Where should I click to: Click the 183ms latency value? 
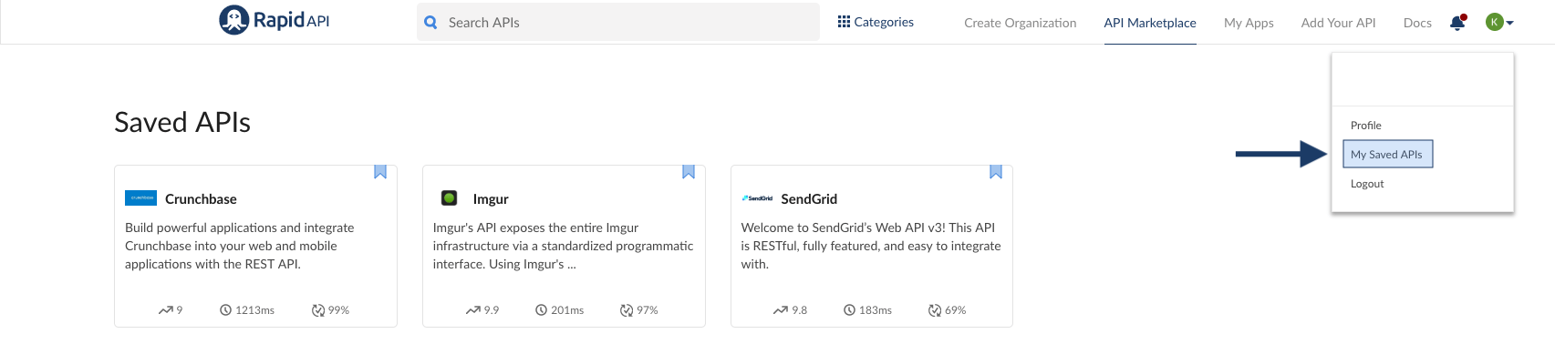pyautogui.click(x=876, y=310)
